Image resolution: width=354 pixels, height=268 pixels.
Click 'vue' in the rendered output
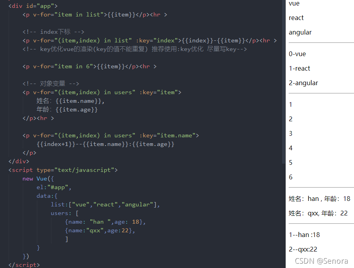tap(294, 3)
